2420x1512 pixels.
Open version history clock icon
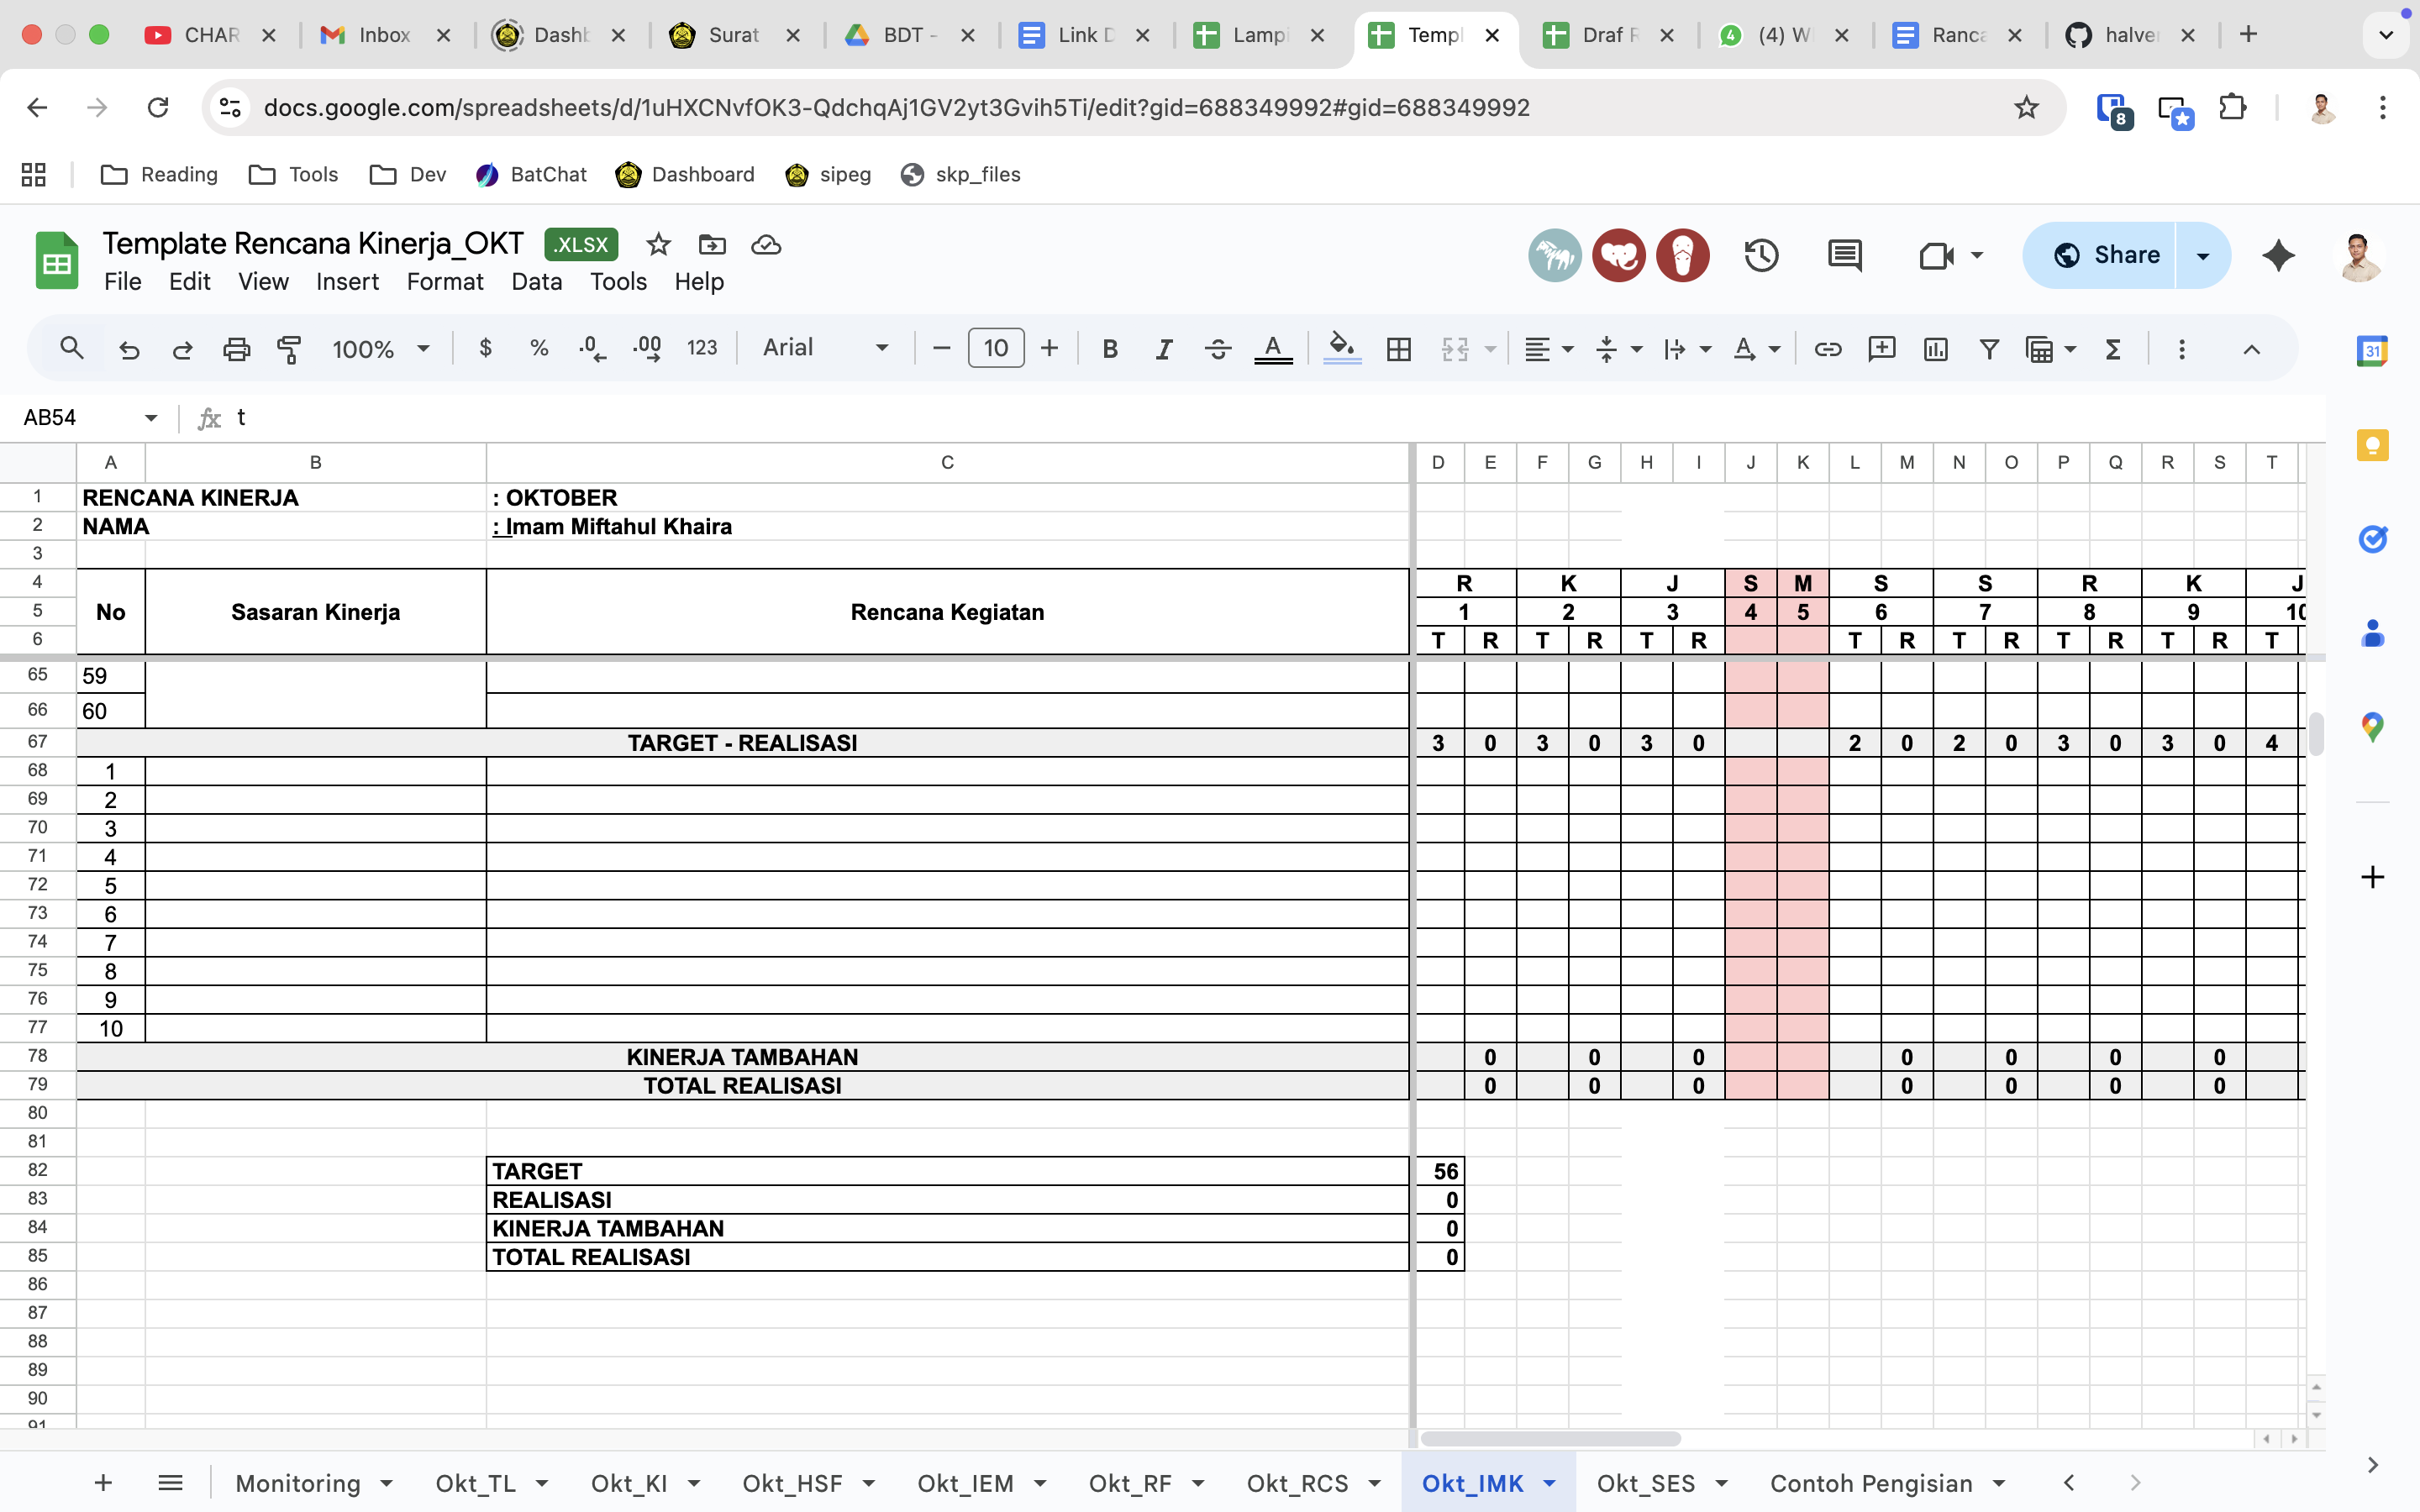(1761, 256)
